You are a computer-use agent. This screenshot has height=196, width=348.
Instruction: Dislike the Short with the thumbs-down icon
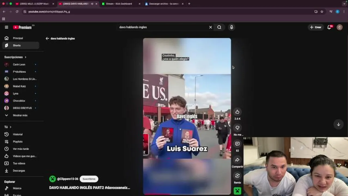(x=237, y=128)
